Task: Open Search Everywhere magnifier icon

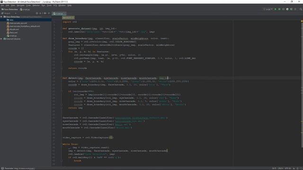Action: pyautogui.click(x=301, y=9)
